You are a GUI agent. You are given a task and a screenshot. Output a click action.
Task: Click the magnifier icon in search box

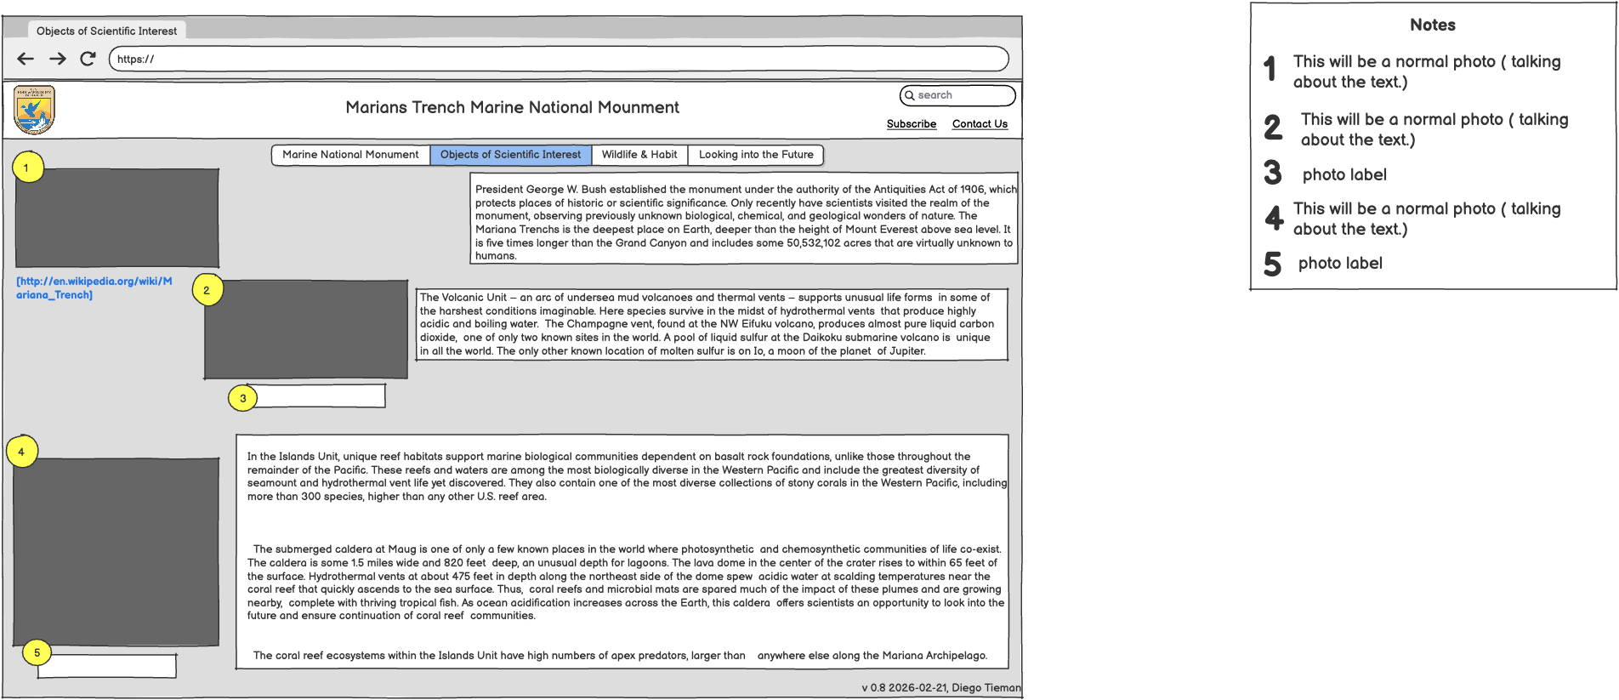(910, 95)
